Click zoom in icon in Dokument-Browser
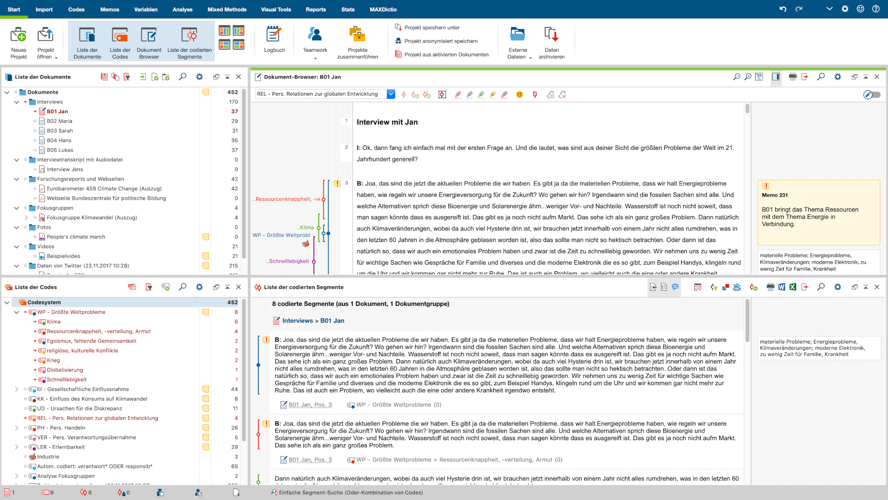 (x=748, y=77)
